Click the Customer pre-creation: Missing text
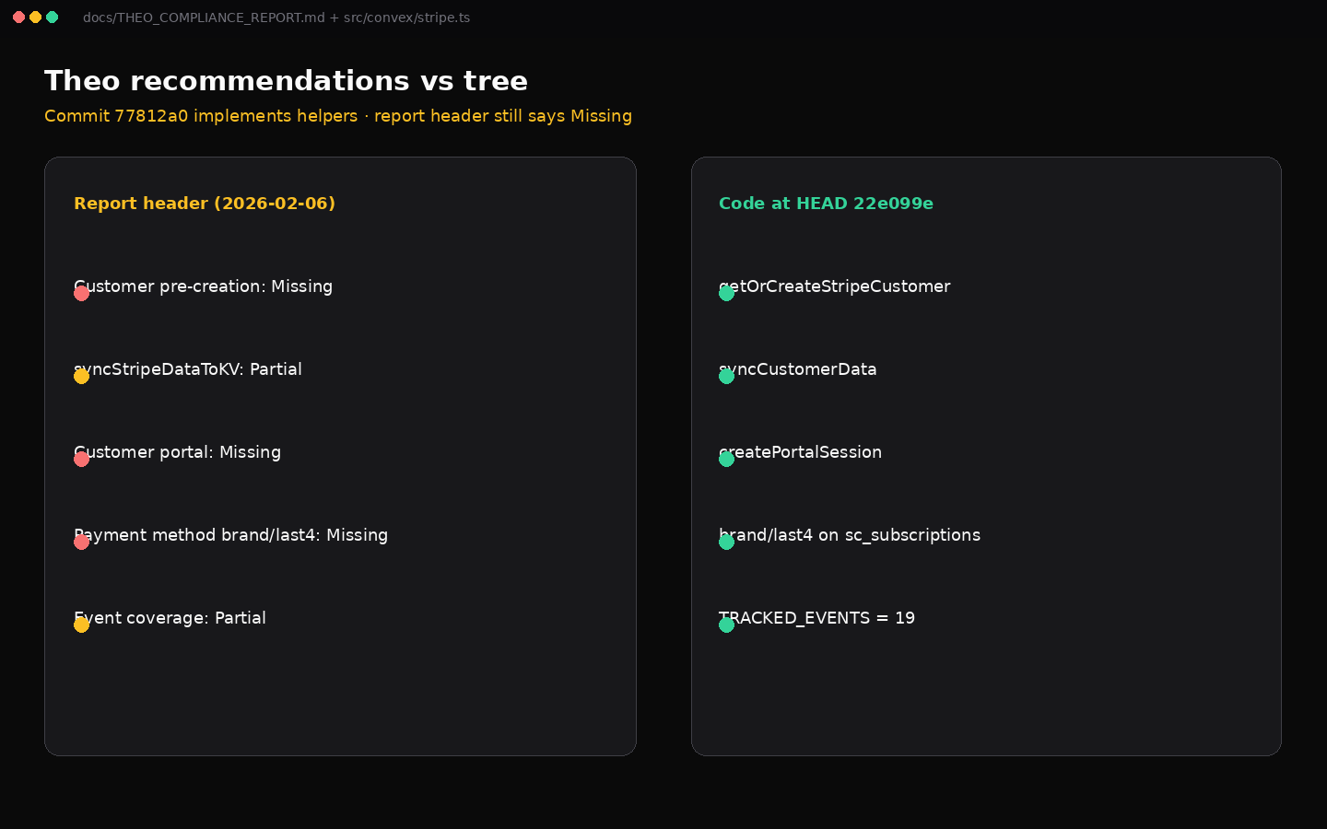Viewport: 1327px width, 829px height. click(x=203, y=286)
